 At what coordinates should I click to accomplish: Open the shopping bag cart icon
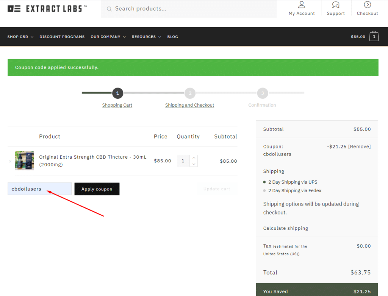pyautogui.click(x=374, y=36)
